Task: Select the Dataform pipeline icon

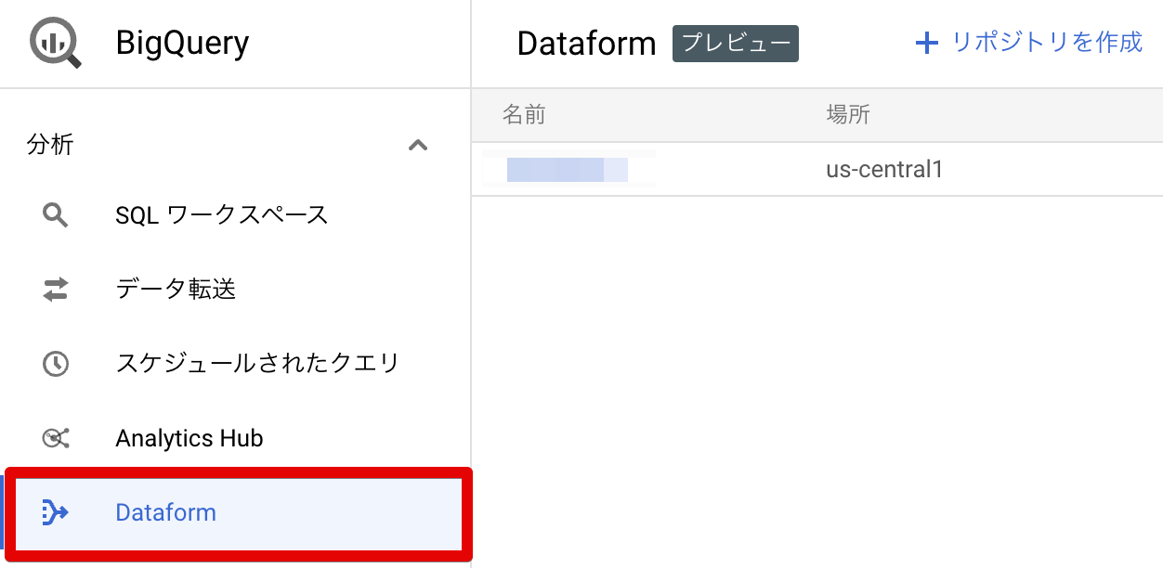Action: point(54,511)
